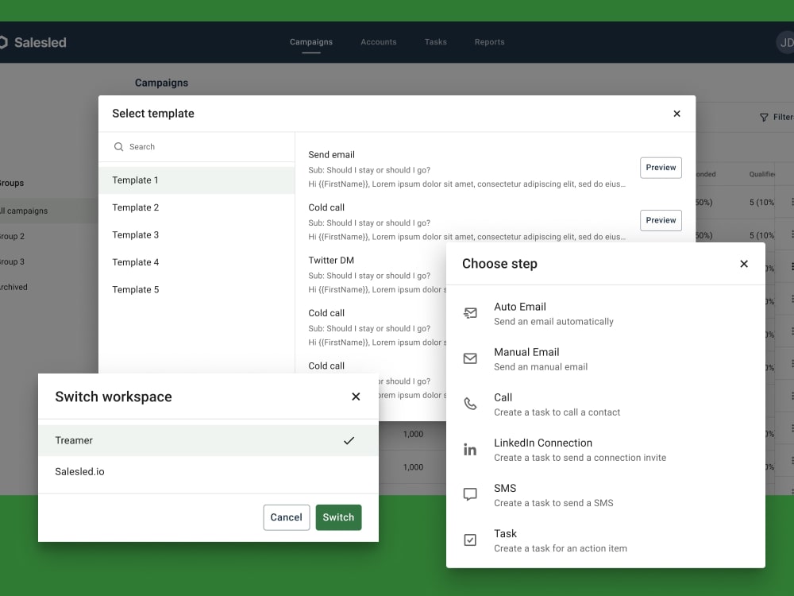794x596 pixels.
Task: Click the search magnifier icon
Action: pyautogui.click(x=118, y=147)
